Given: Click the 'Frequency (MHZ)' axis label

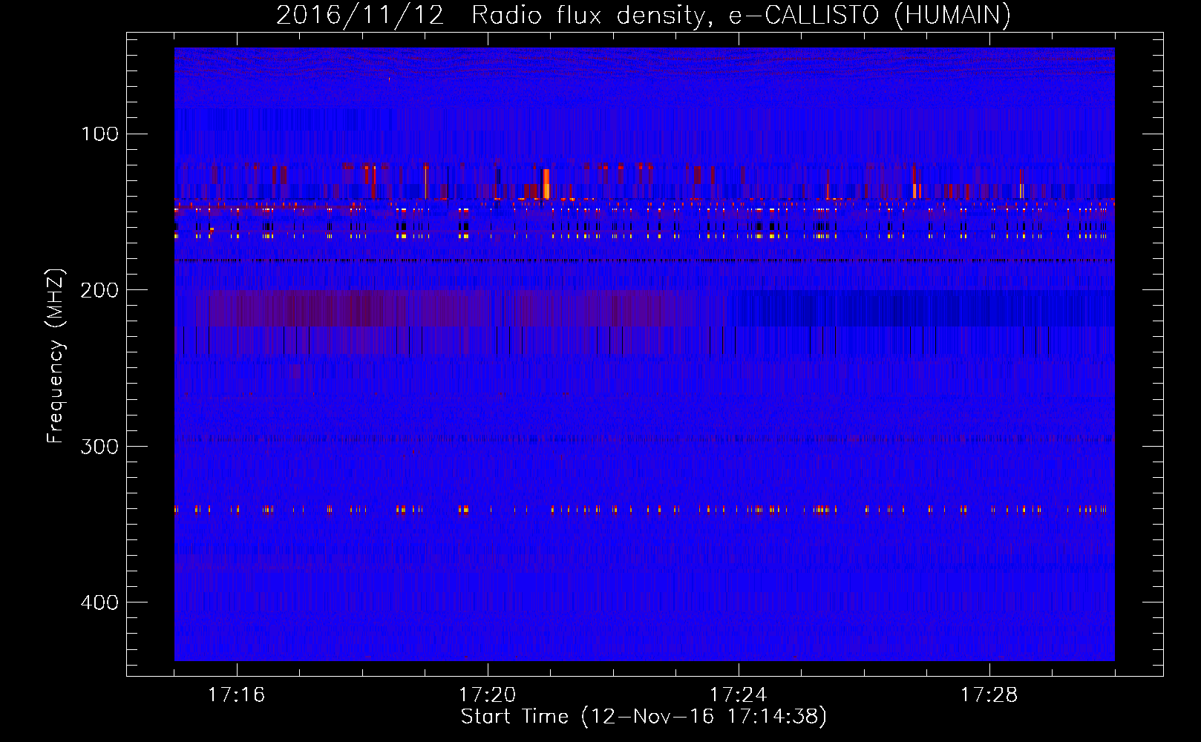Looking at the screenshot, I should (56, 356).
